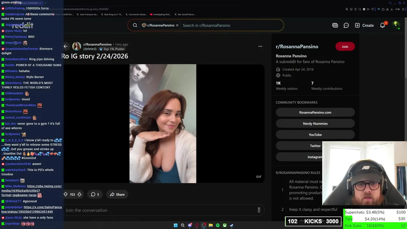Open the Reddit notifications bell
This screenshot has width=407, height=229.
[x=383, y=25]
